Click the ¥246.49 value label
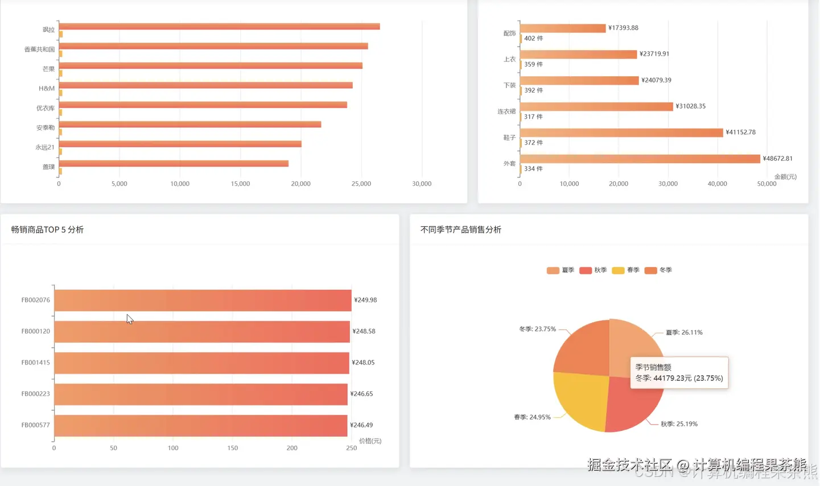 [361, 425]
